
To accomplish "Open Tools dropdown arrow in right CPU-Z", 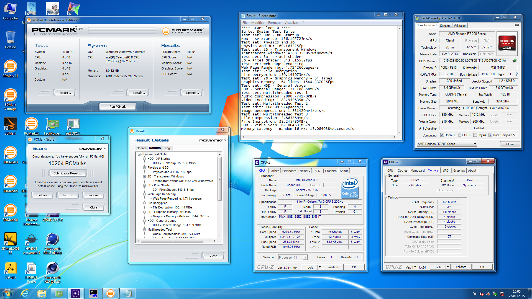I will pos(448,267).
